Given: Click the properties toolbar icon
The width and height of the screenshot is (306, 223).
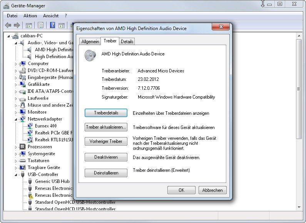Looking at the screenshot, I should point(40,25).
